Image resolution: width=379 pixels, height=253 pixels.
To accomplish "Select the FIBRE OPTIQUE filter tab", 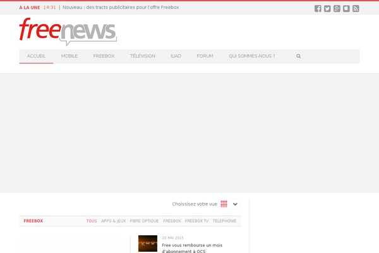I will click(144, 221).
